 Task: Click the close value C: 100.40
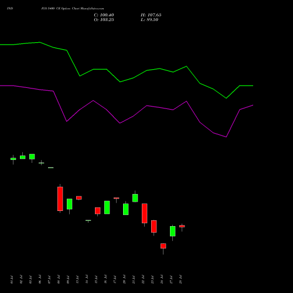click(104, 15)
